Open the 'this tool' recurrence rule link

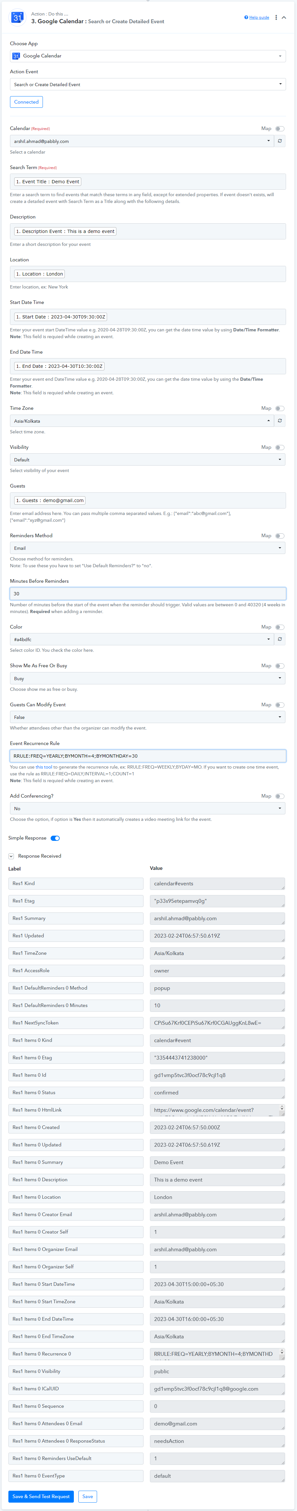[x=44, y=767]
